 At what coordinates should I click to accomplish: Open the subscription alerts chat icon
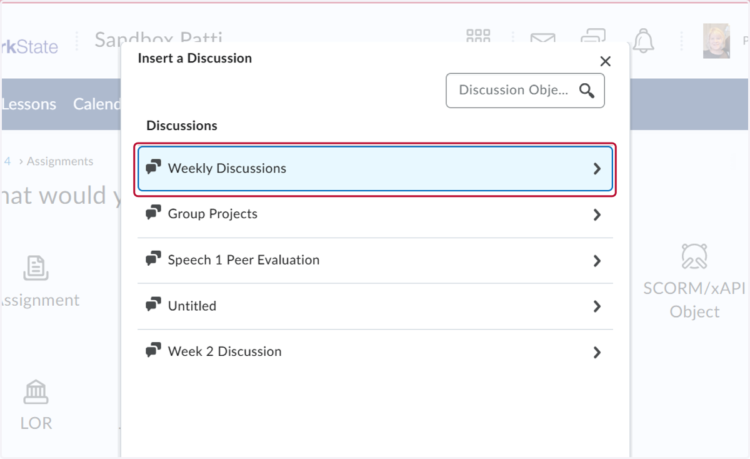[x=592, y=36]
